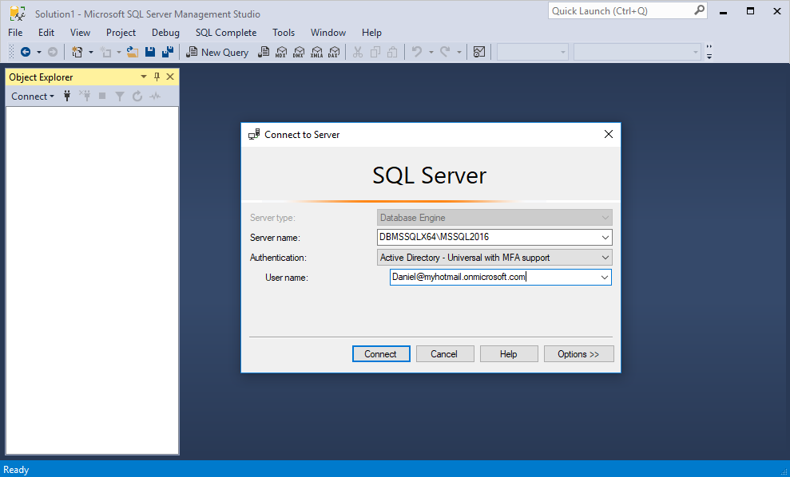Click the grayed Navigate Forward arrow
Image resolution: width=790 pixels, height=477 pixels.
pos(53,52)
